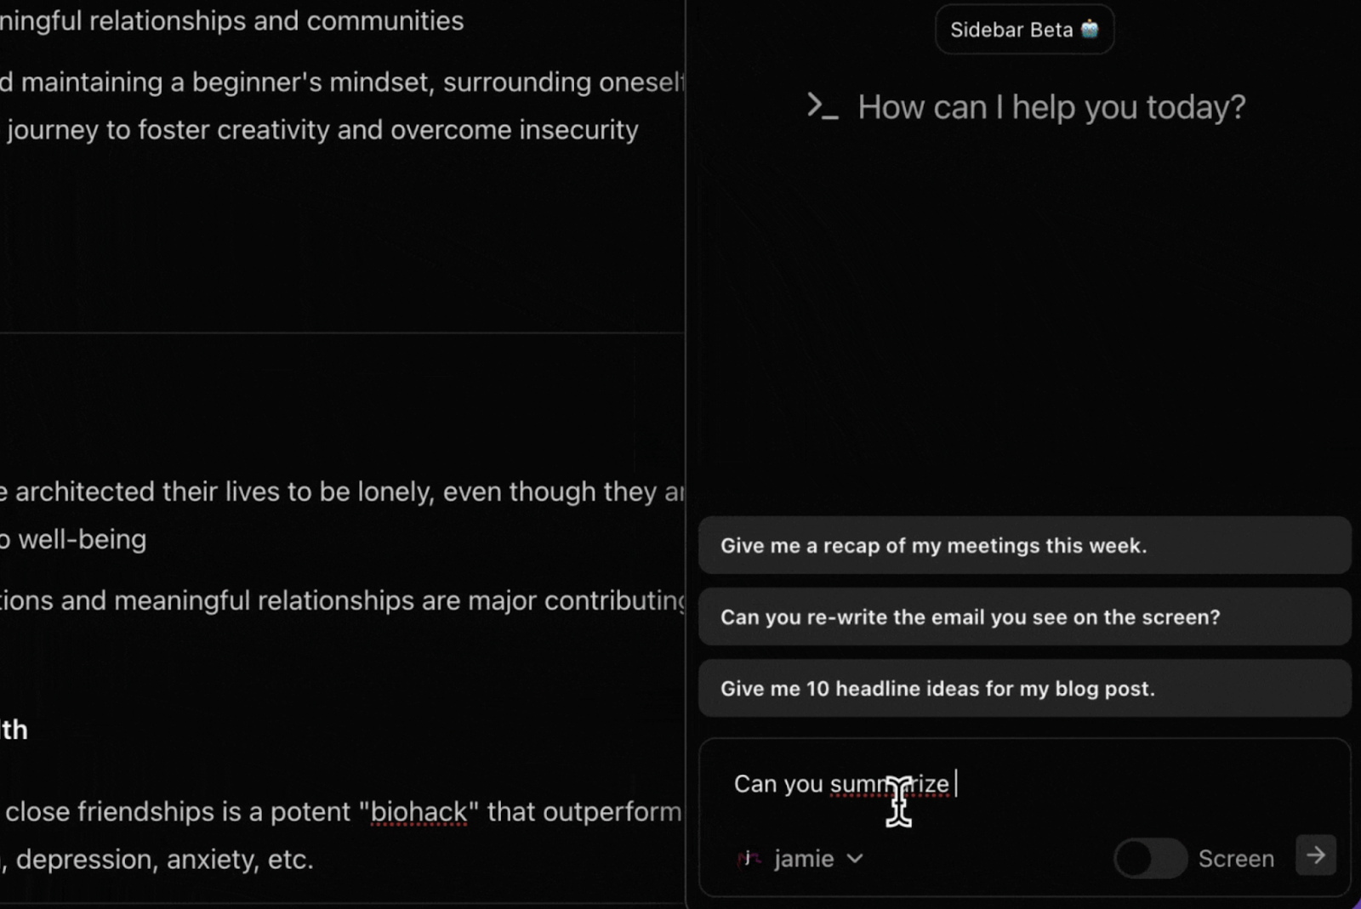Click the "How can I help you today?" heading
The width and height of the screenshot is (1361, 909).
(x=1051, y=107)
